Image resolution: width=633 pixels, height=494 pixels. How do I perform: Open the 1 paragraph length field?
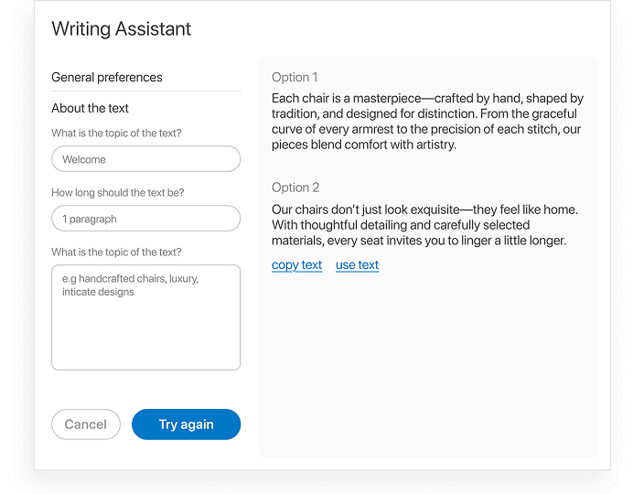pyautogui.click(x=145, y=219)
